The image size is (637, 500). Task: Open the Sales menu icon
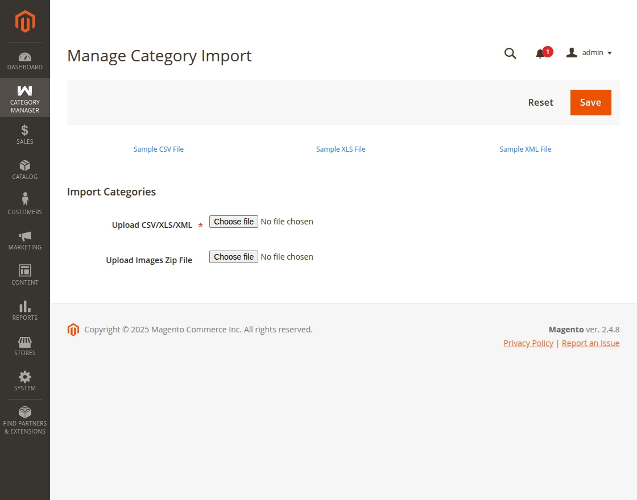point(24,134)
